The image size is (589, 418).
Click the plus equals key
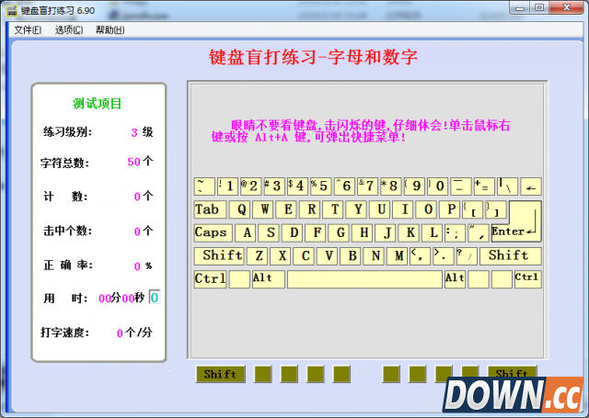[484, 186]
